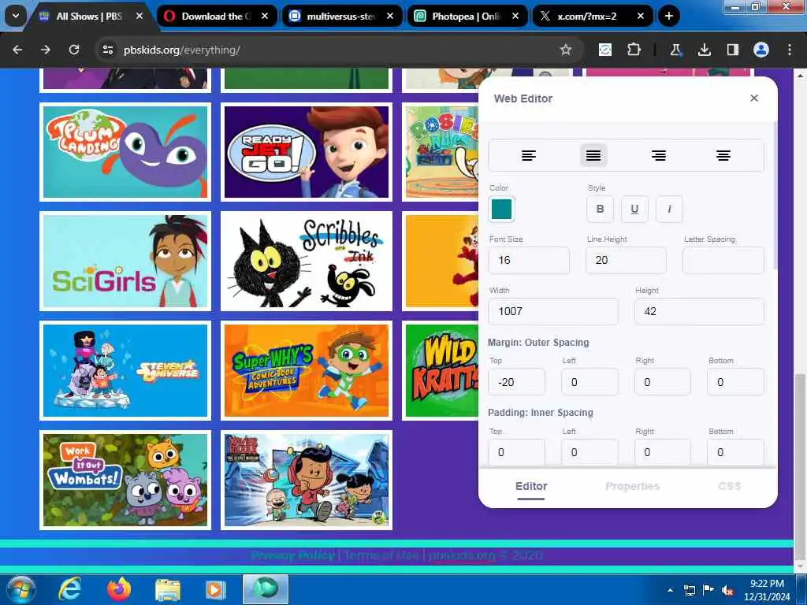807x605 pixels.
Task: Click the Padding Bottom field
Action: pyautogui.click(x=735, y=452)
